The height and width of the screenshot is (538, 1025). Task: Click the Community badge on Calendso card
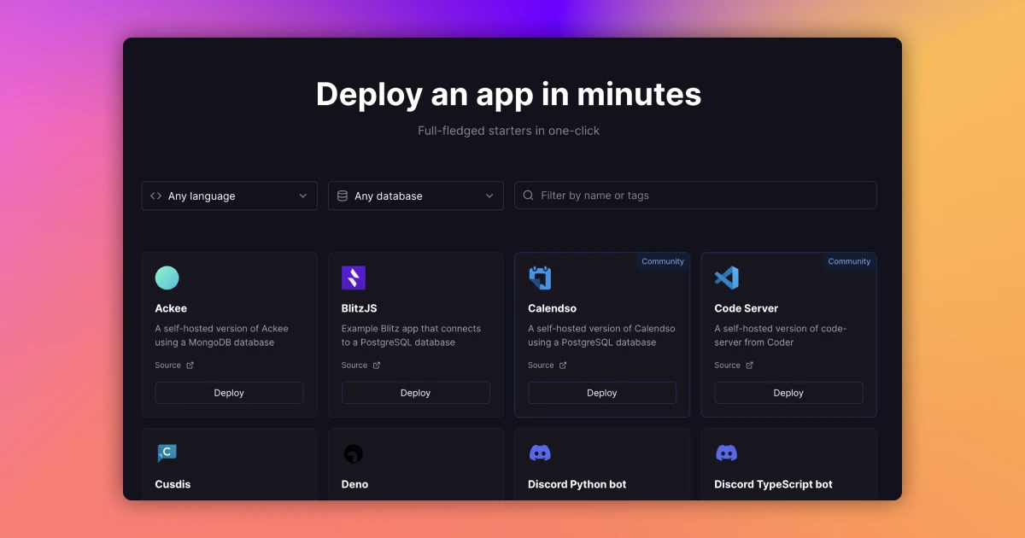[663, 261]
